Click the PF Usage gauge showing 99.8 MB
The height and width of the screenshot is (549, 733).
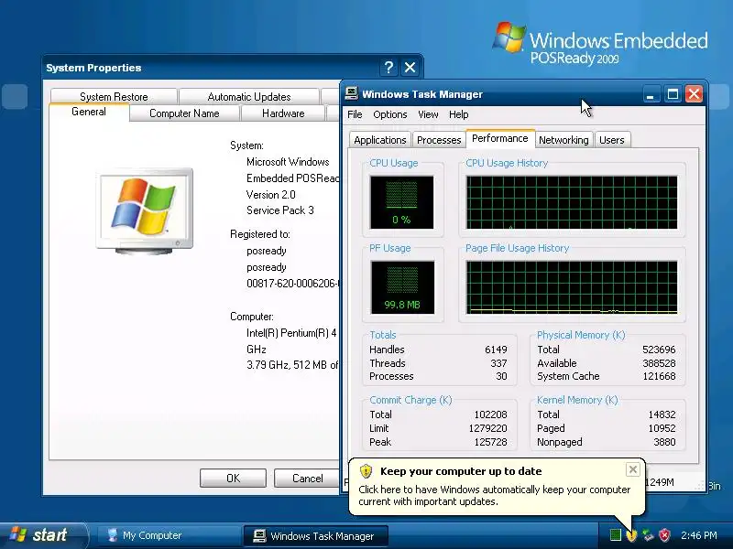pos(402,287)
